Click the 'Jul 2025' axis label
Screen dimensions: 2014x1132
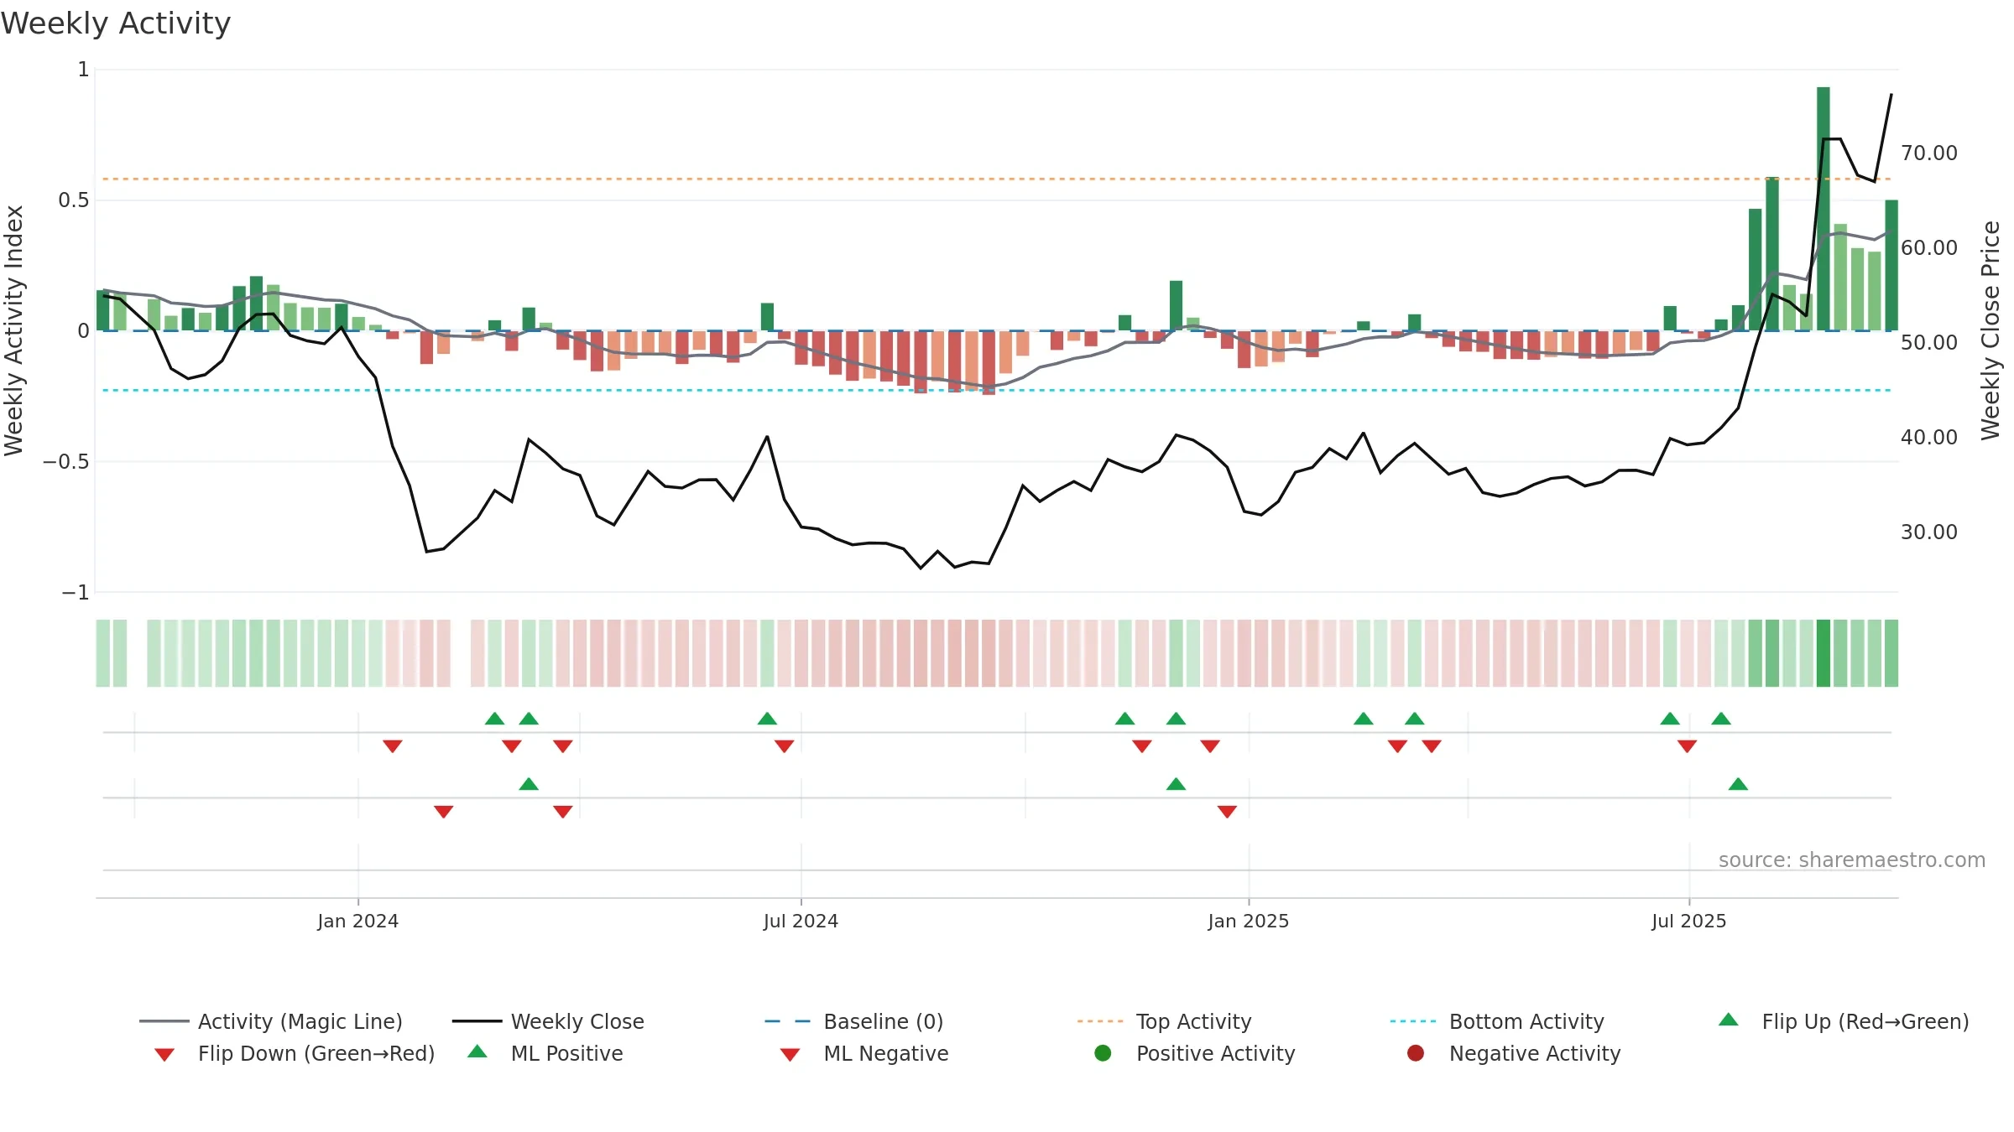tap(1688, 921)
